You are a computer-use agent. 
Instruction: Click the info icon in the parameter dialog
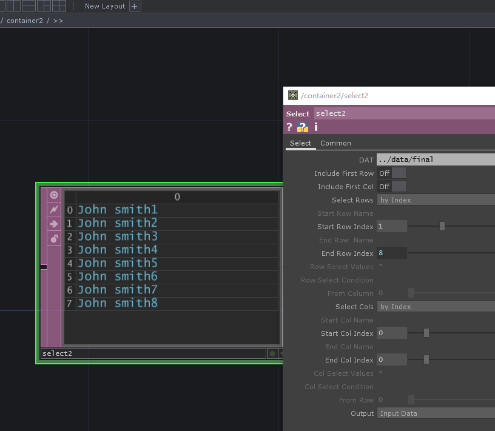[x=315, y=127]
